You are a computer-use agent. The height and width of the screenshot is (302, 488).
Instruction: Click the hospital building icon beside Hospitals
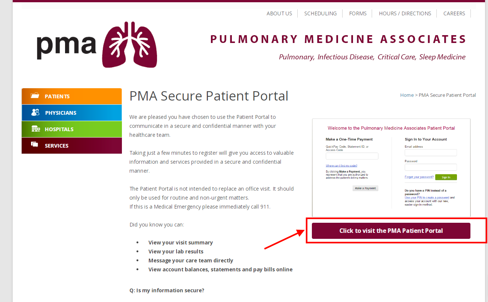pos(36,129)
